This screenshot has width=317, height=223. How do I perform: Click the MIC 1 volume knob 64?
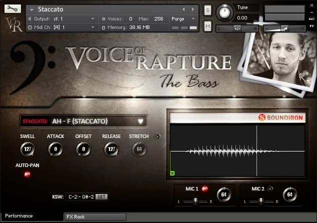224,194
